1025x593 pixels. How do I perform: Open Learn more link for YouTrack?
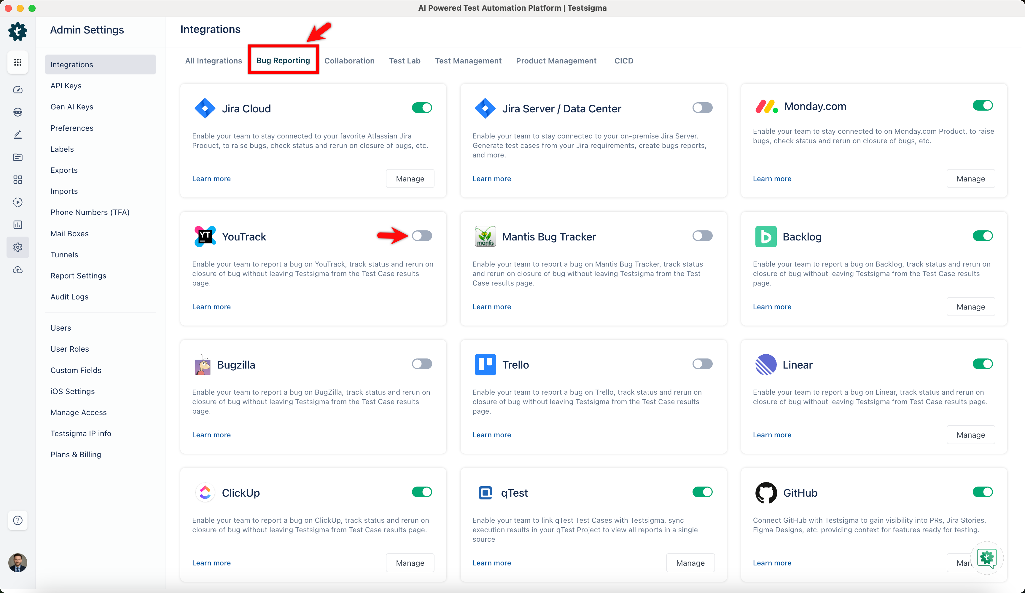(x=211, y=307)
